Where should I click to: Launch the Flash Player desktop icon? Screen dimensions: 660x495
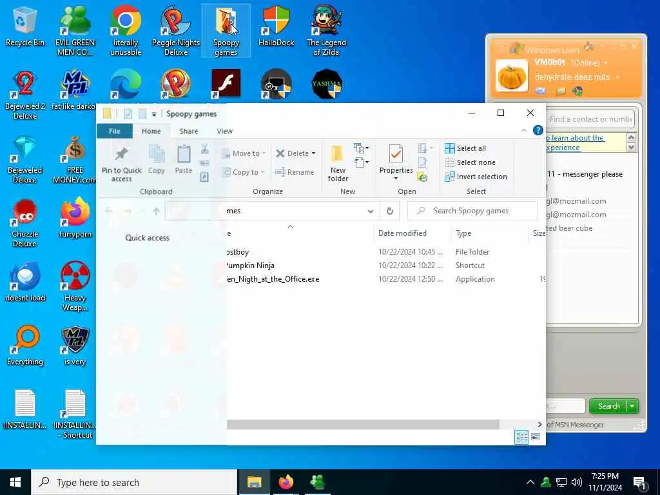[226, 84]
